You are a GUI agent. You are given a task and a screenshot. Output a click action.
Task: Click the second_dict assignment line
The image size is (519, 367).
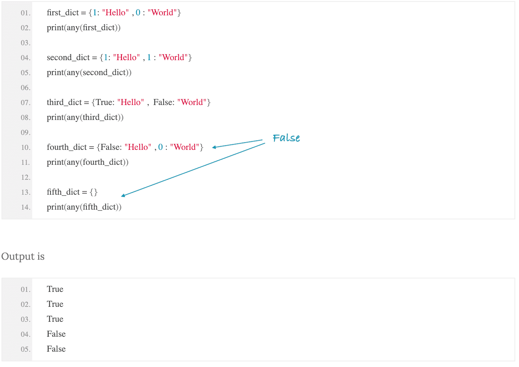point(119,58)
